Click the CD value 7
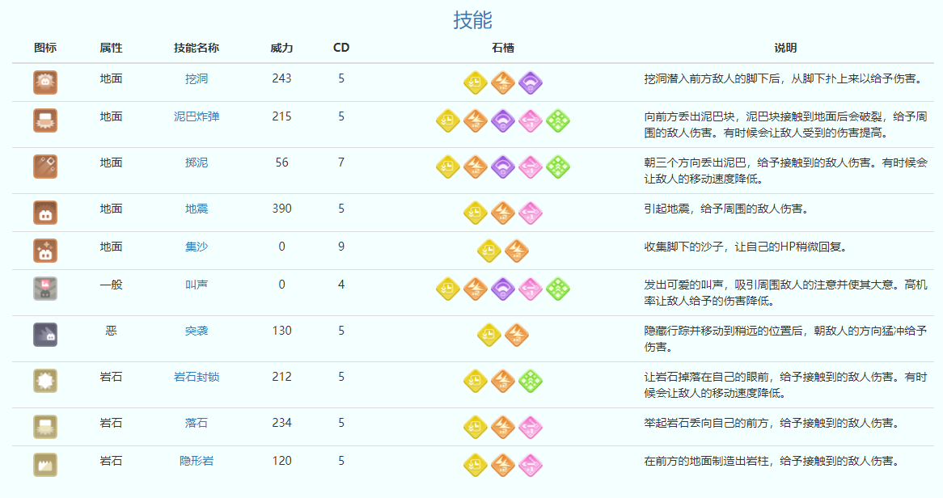The width and height of the screenshot is (943, 498). (341, 163)
